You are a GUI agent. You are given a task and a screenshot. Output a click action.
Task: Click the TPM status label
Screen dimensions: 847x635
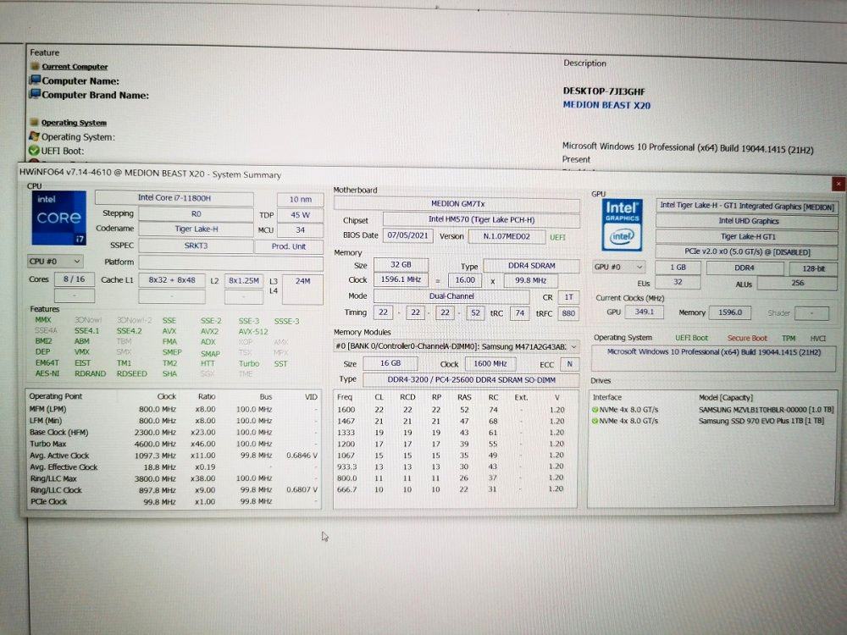[789, 338]
